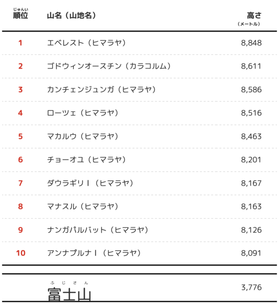Select the 8,091 height value
Viewport: 279px width, 304px height.
251,253
